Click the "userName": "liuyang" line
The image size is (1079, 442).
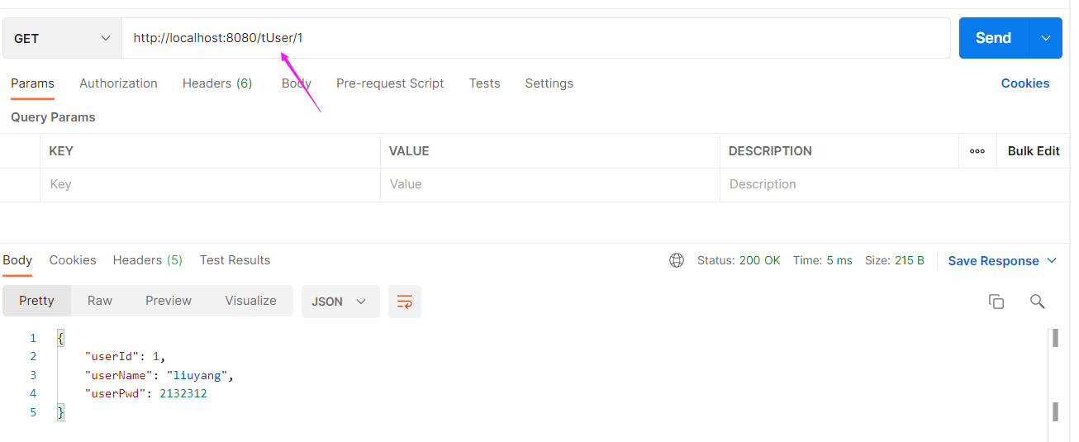[159, 376]
